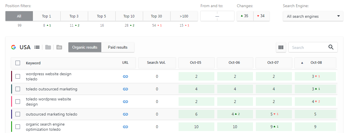Click the From and to range field
The image size is (352, 133).
217,16
